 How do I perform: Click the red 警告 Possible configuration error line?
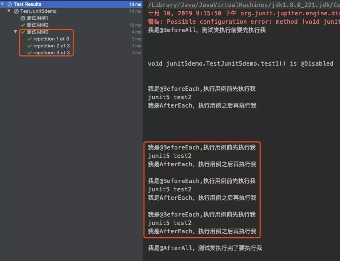pos(244,22)
